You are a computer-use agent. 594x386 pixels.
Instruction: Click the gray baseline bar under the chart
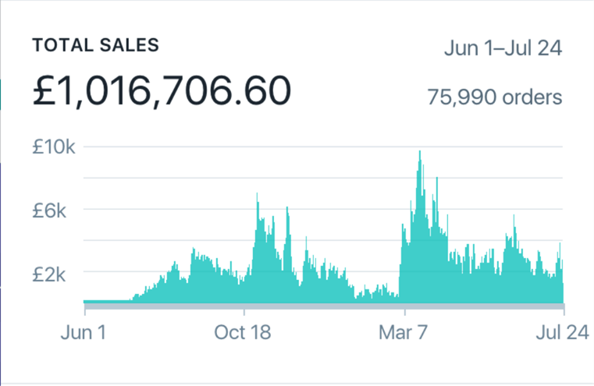click(322, 306)
